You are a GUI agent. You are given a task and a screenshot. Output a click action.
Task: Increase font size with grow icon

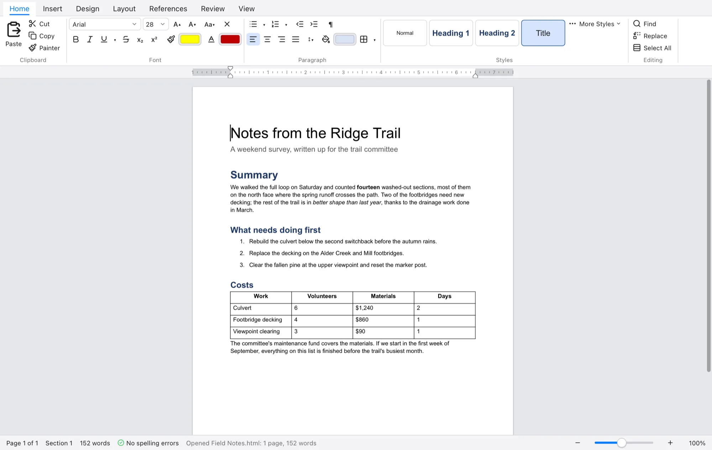[177, 24]
